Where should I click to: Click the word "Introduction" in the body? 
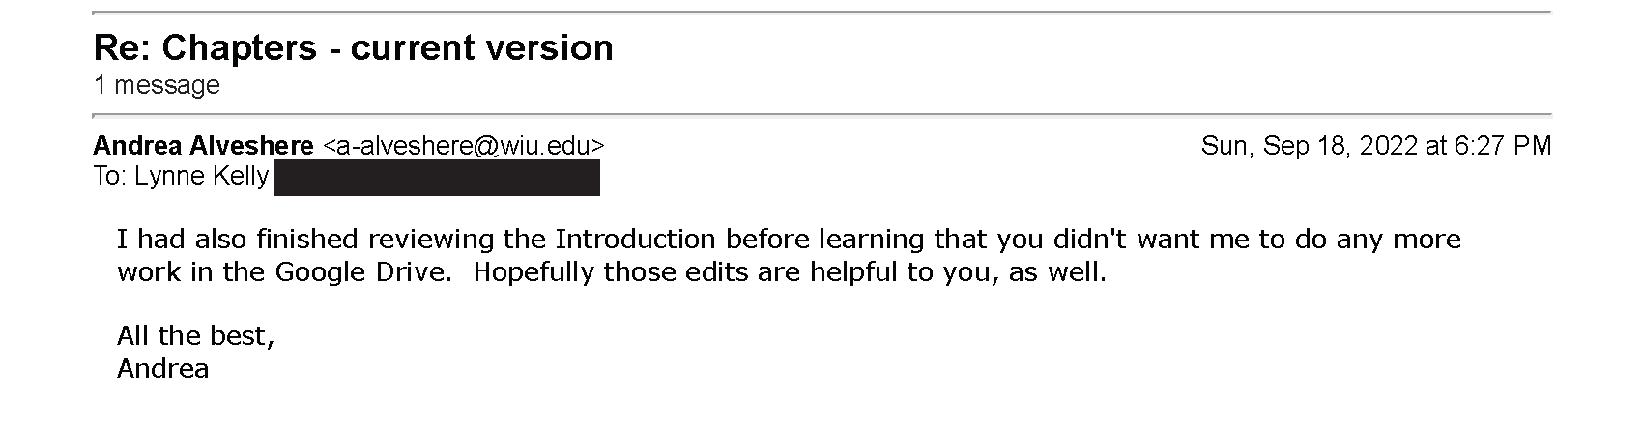pos(635,239)
